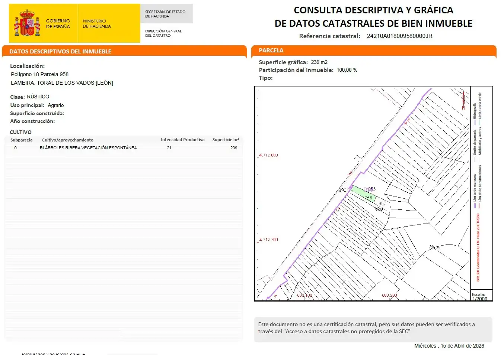Click the '100,00 %' participation value
The width and height of the screenshot is (501, 355).
point(347,70)
